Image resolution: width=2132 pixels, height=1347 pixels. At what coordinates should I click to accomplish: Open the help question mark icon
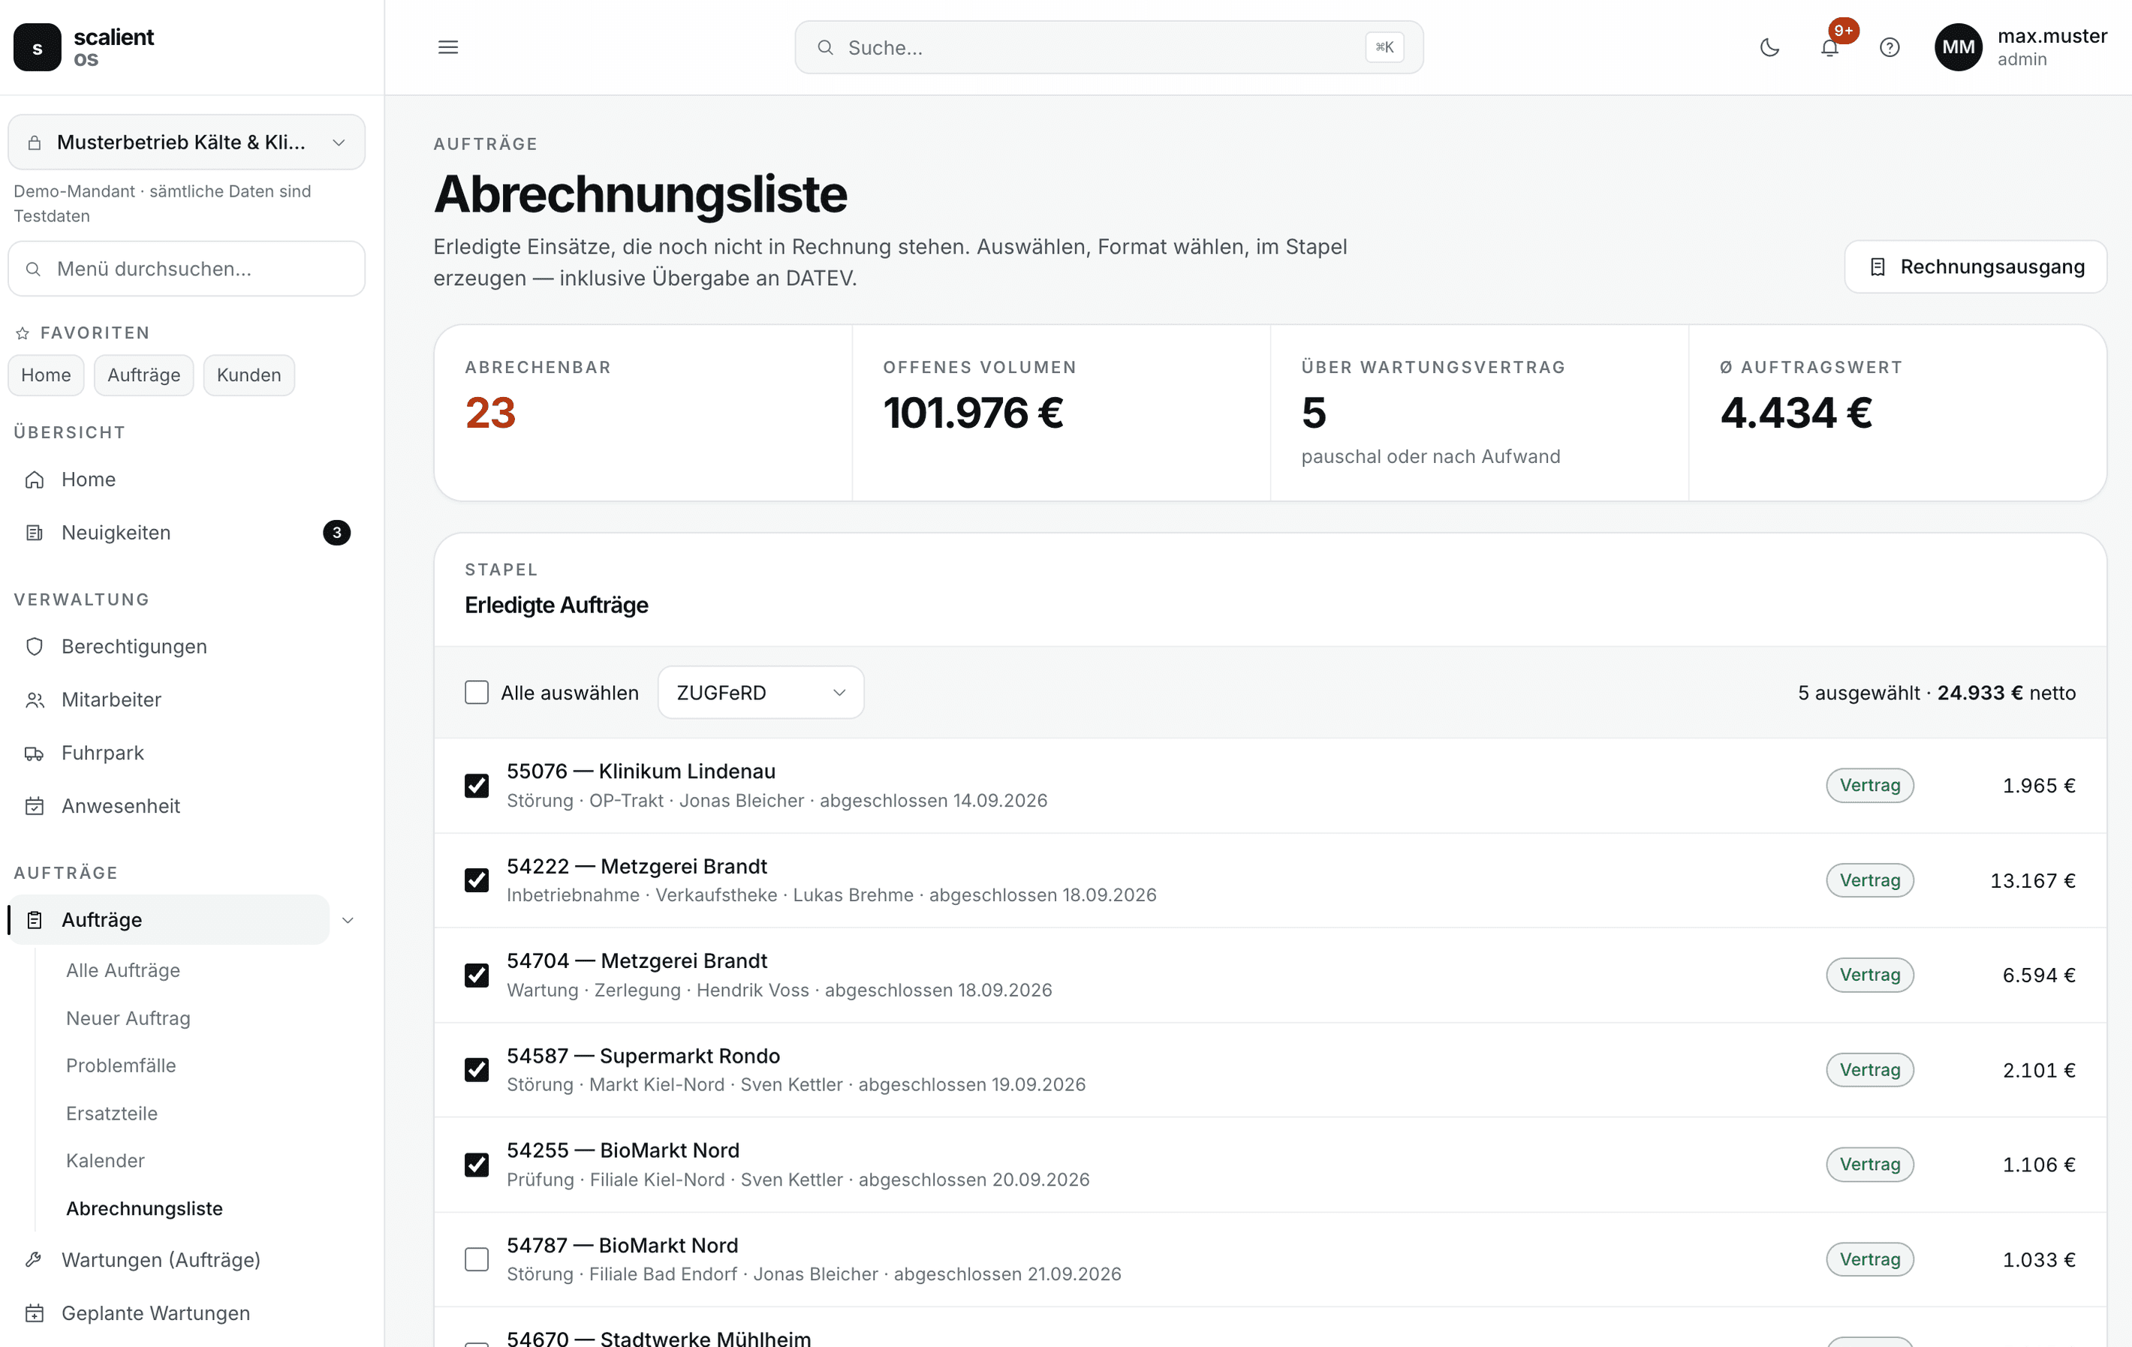pyautogui.click(x=1890, y=47)
